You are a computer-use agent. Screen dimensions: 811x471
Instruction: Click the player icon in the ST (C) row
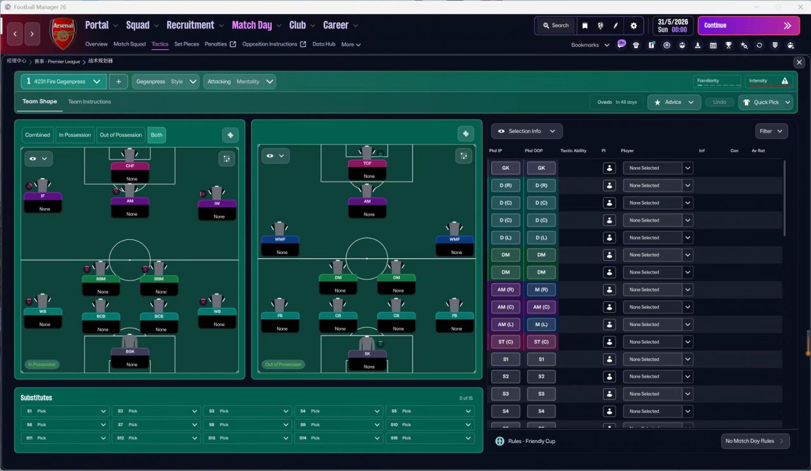(610, 342)
